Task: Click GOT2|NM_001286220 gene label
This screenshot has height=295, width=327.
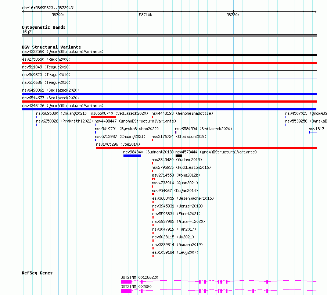Action: 139,277
